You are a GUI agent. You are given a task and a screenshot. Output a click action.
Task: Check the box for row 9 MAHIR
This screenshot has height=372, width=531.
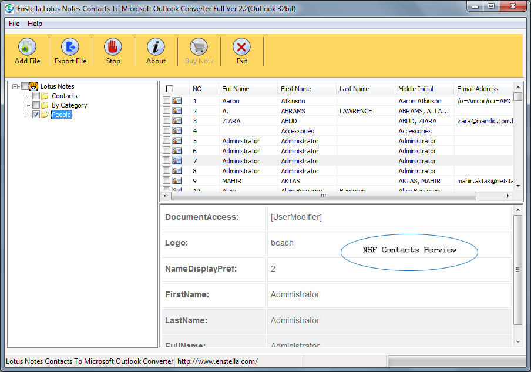click(x=166, y=180)
